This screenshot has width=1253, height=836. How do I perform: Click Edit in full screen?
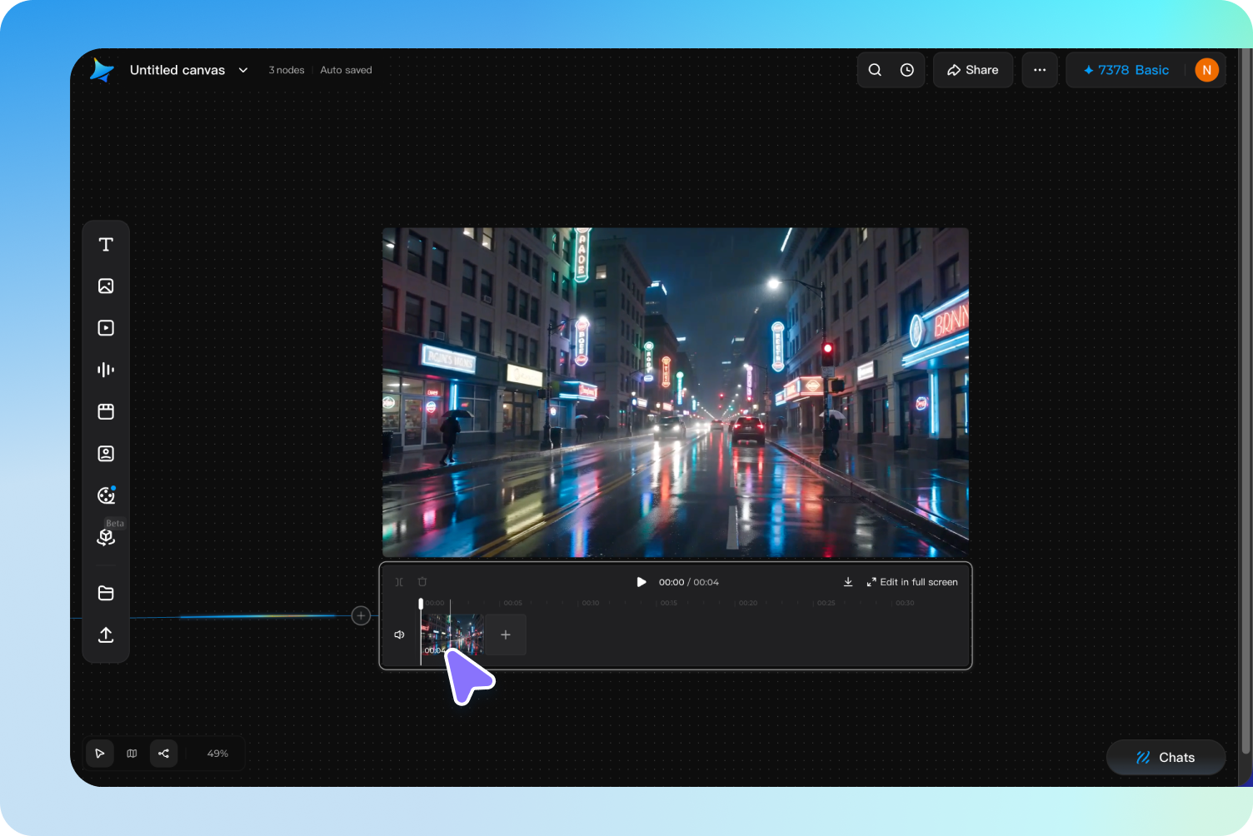pos(912,582)
